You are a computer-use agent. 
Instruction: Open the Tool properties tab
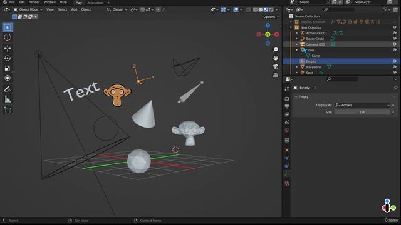tap(287, 89)
